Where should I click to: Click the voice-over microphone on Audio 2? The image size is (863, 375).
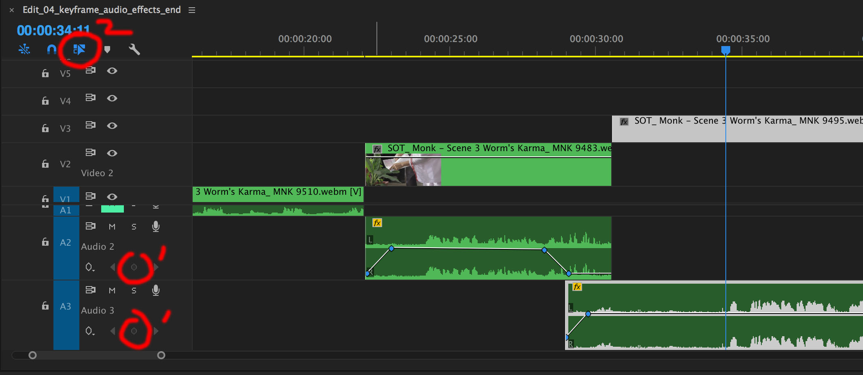coord(156,226)
